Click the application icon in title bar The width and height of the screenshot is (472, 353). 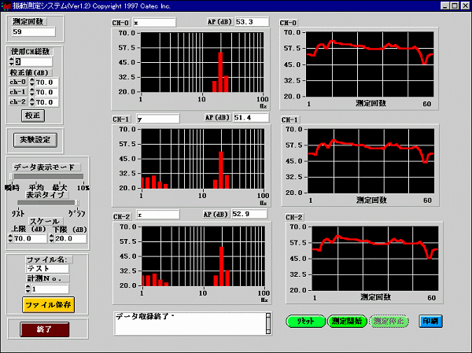[x=6, y=6]
